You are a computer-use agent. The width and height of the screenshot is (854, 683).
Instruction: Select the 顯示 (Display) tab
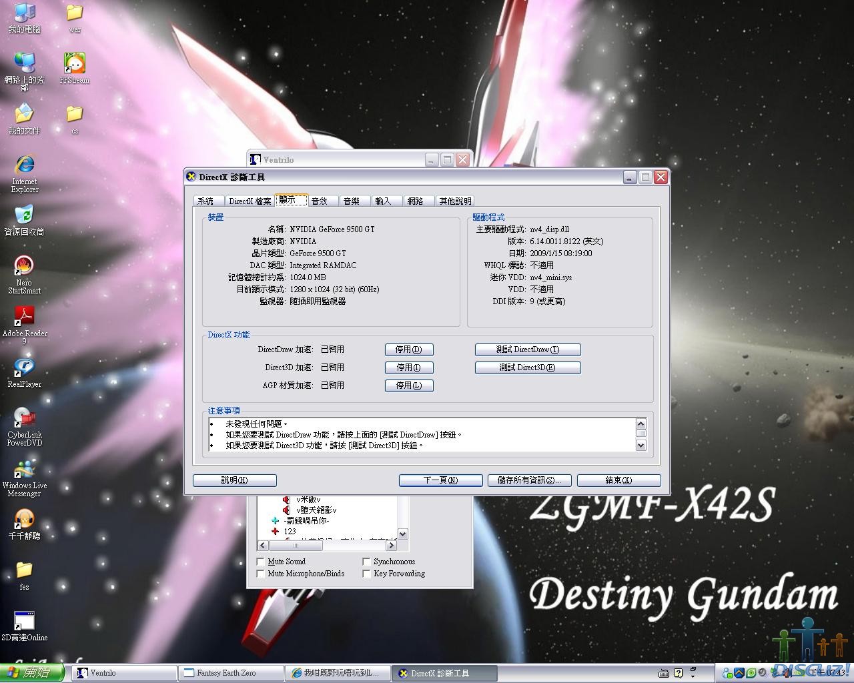[291, 200]
